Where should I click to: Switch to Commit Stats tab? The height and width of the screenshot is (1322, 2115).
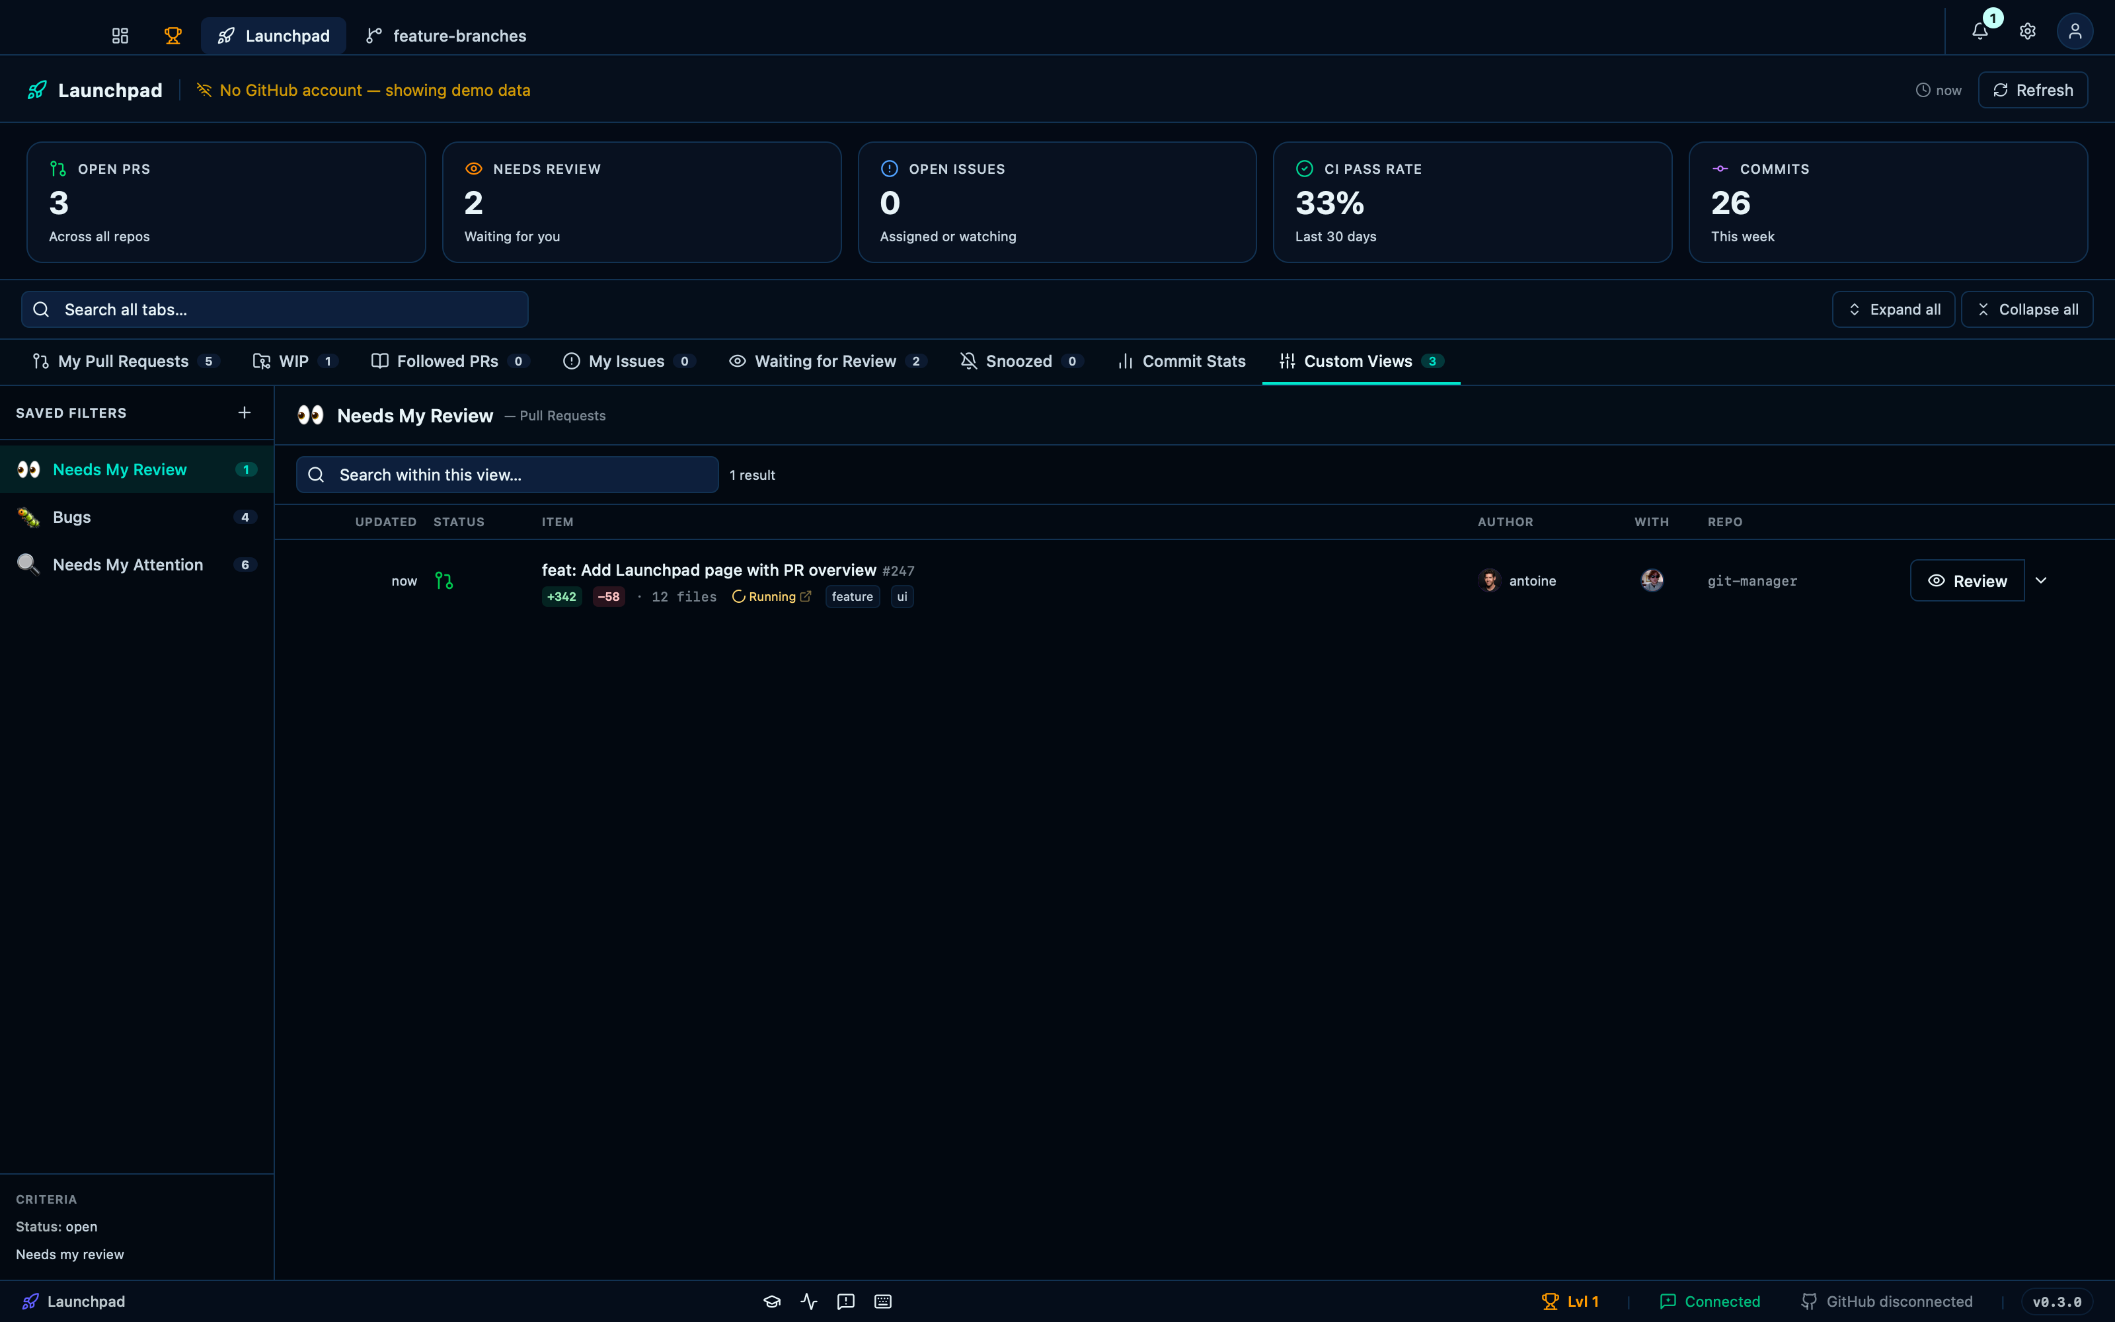pos(1180,361)
